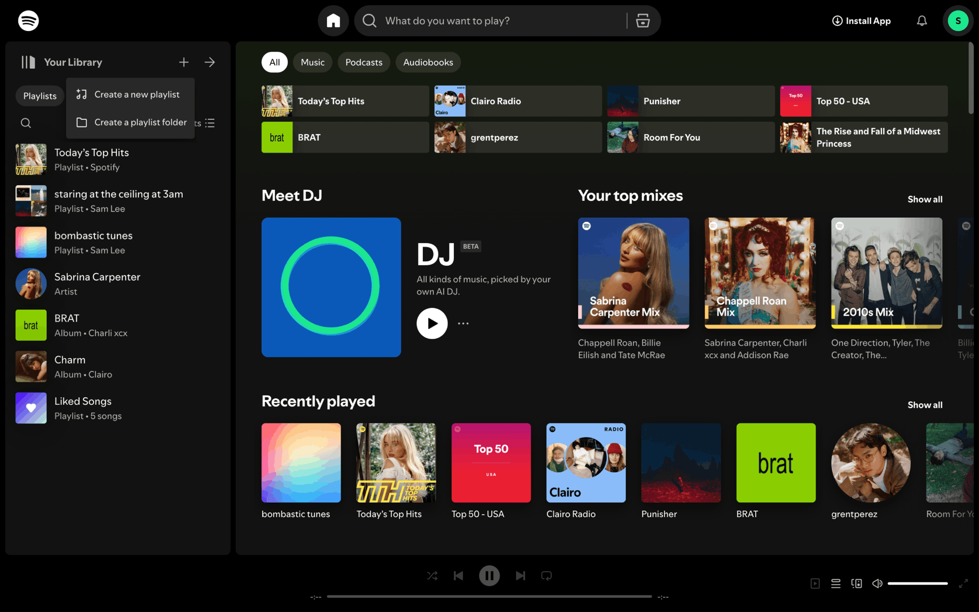The height and width of the screenshot is (612, 979).
Task: Skip to previous track
Action: [458, 576]
